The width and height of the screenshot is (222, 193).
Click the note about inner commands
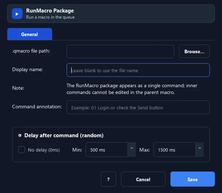pyautogui.click(x=132, y=89)
